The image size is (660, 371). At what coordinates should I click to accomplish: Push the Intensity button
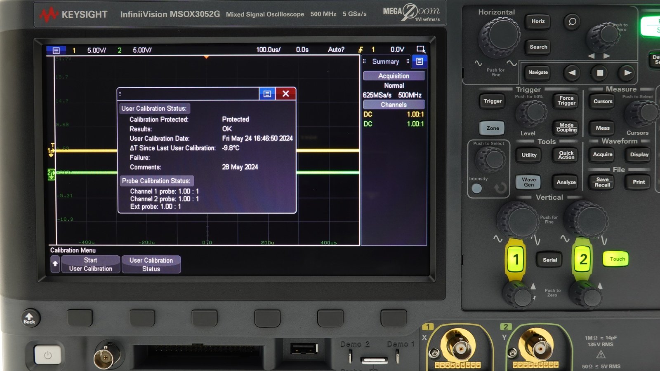click(x=476, y=189)
